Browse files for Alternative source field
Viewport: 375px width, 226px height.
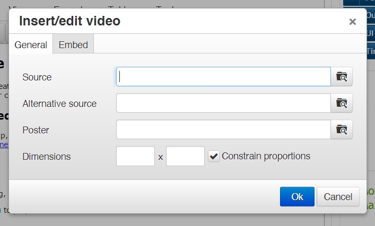[342, 103]
